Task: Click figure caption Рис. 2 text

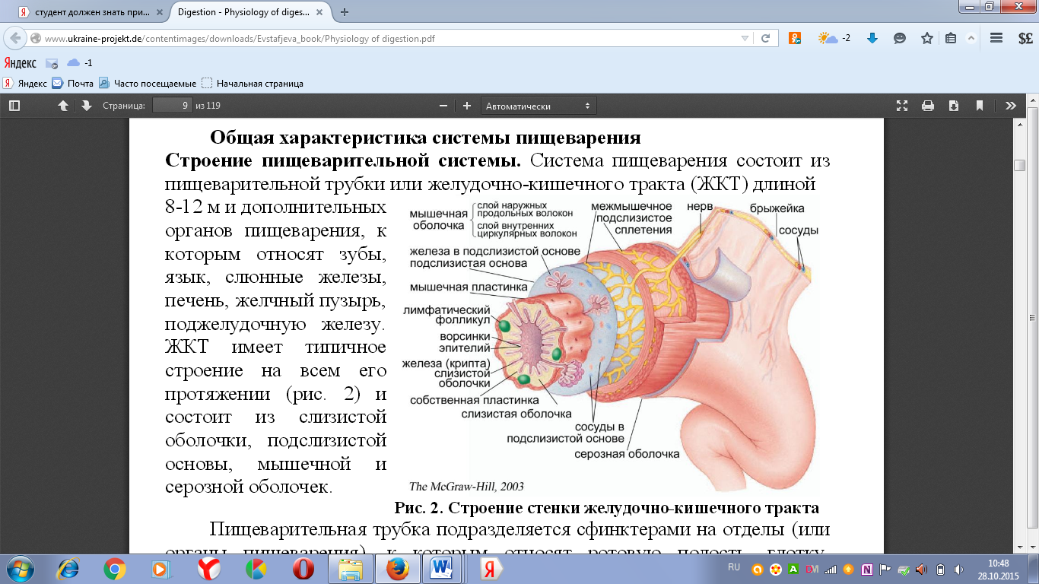Action: tap(606, 507)
